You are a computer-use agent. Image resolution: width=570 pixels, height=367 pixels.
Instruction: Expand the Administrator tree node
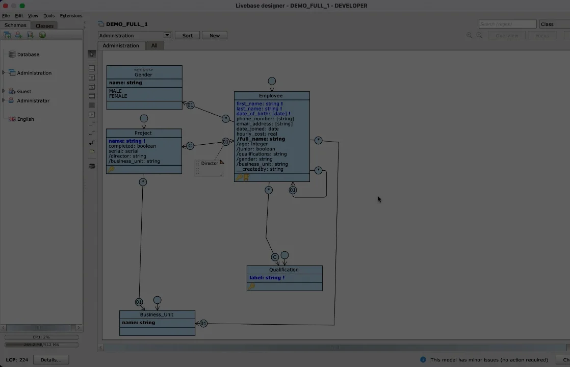point(4,100)
